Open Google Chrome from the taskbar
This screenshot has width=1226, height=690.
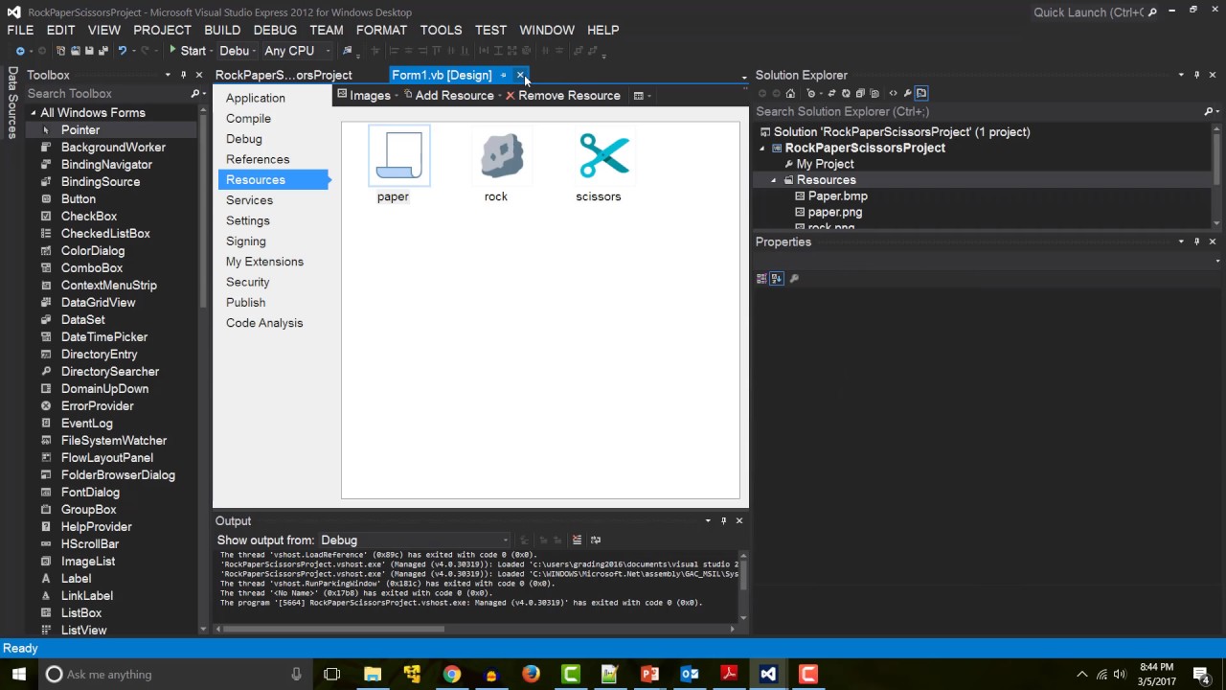[x=452, y=674]
